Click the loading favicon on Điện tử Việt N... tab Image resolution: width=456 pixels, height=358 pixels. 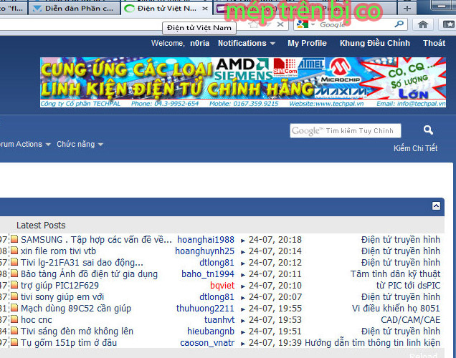(x=129, y=9)
